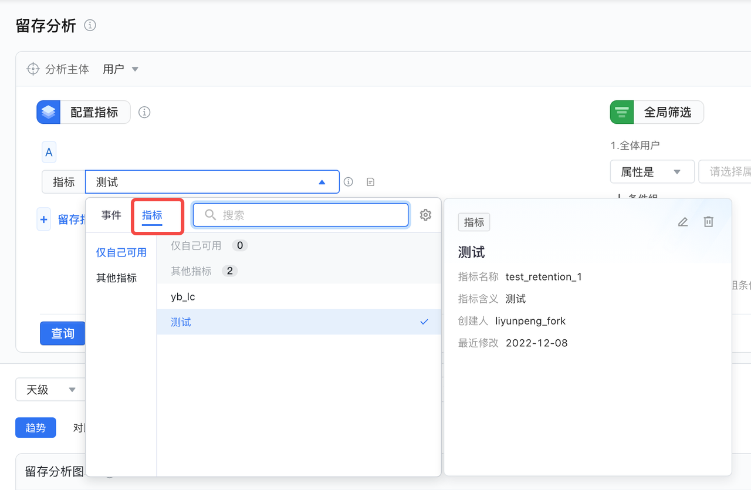Click the info icon right of metric dropdown
Screen dimensions: 751x490
pyautogui.click(x=349, y=182)
